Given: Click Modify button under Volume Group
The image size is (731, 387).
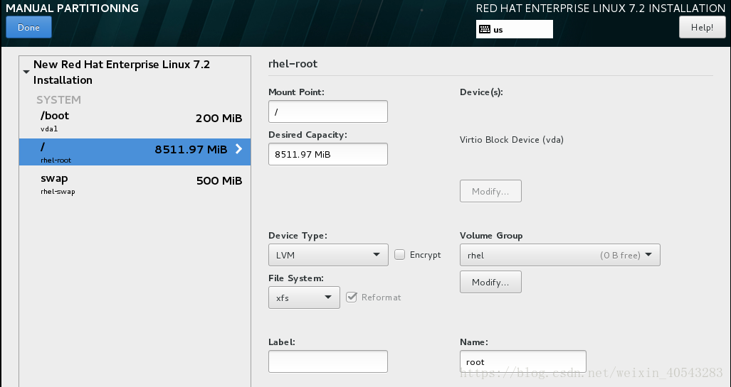Looking at the screenshot, I should coord(490,282).
